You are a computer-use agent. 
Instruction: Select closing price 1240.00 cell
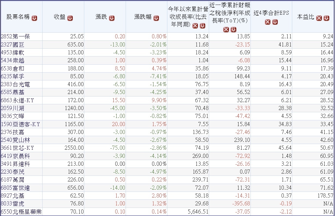63,108
